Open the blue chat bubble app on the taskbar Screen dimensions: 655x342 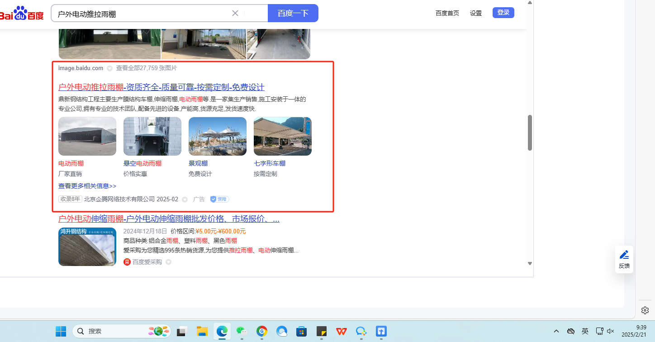point(361,332)
